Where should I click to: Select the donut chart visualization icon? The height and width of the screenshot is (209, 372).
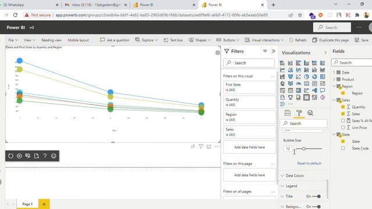tap(314, 77)
